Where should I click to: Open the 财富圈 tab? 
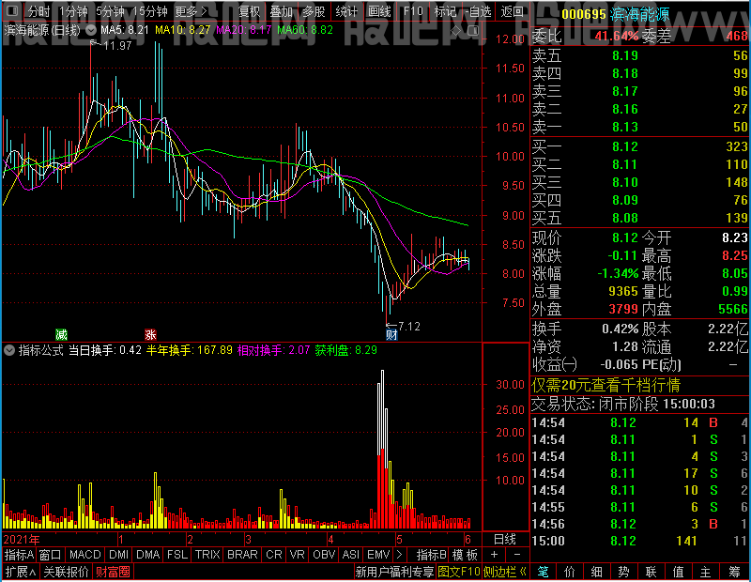pos(113,572)
